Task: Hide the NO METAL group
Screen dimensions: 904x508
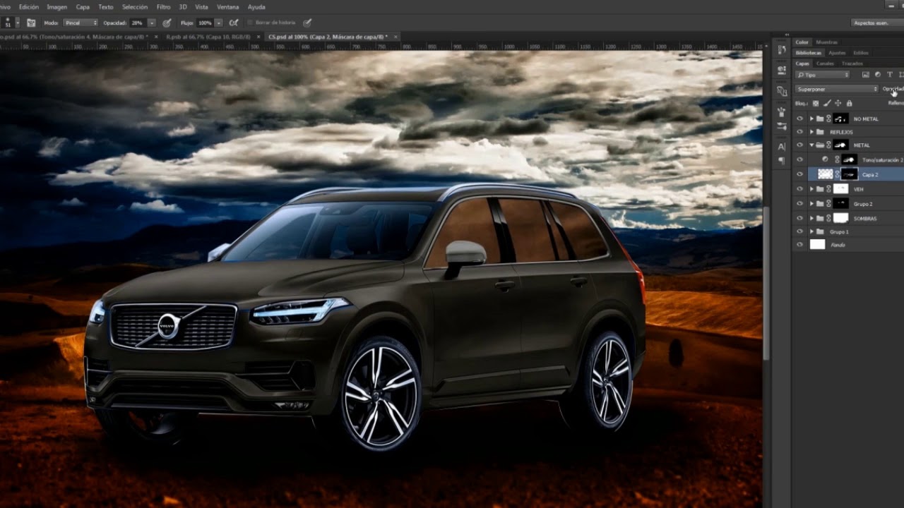Action: tap(799, 119)
